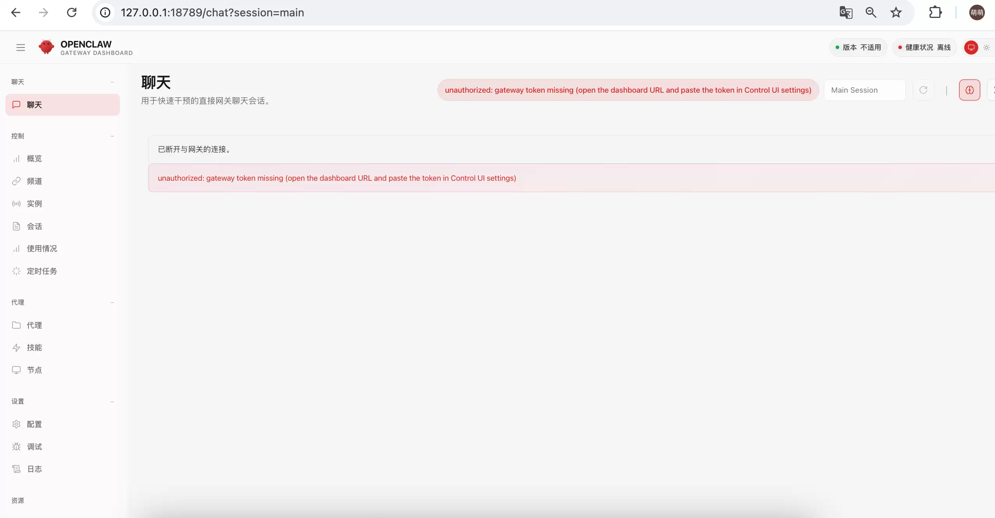
Task: Click the OpenClaw red mascot logo
Action: pyautogui.click(x=46, y=47)
